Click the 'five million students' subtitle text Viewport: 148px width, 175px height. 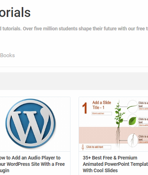coord(58,29)
